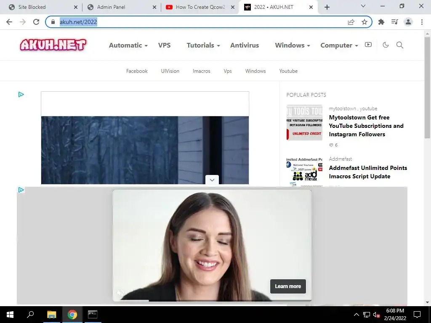The height and width of the screenshot is (323, 431).
Task: Open the site search magnifier
Action: coord(400,45)
